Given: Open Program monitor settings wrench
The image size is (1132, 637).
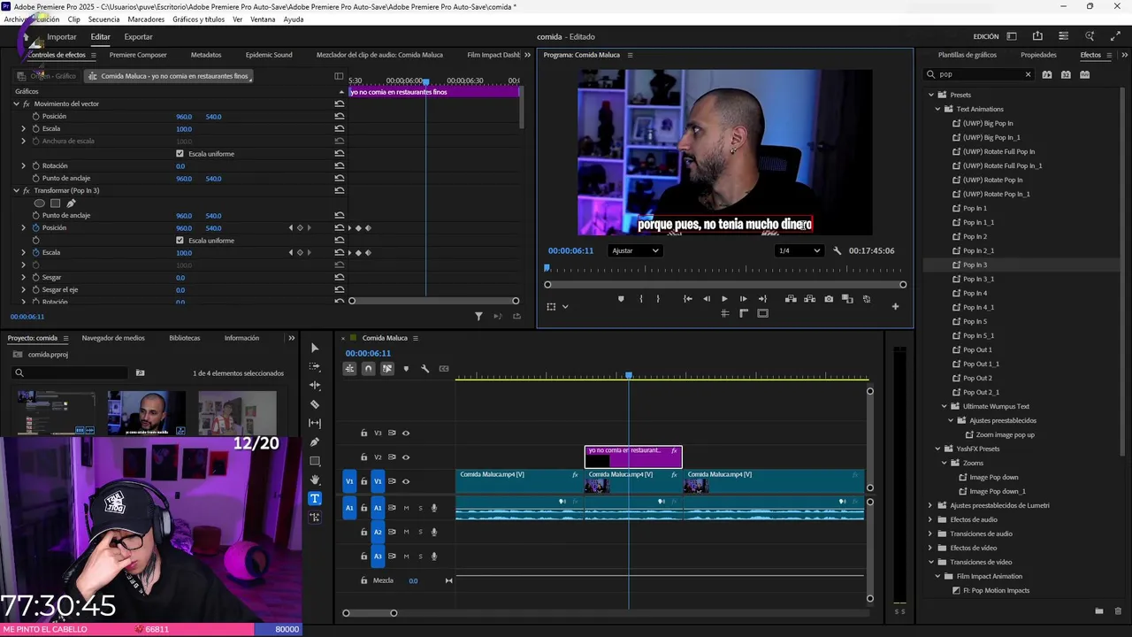Looking at the screenshot, I should click(x=838, y=250).
